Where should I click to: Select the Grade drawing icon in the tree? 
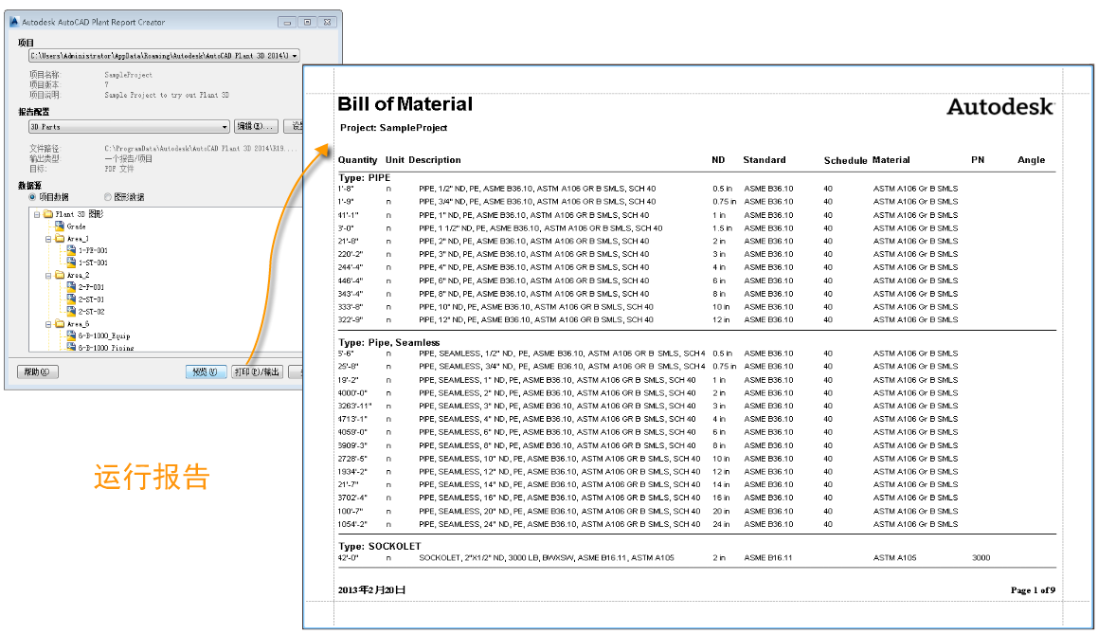[x=60, y=226]
